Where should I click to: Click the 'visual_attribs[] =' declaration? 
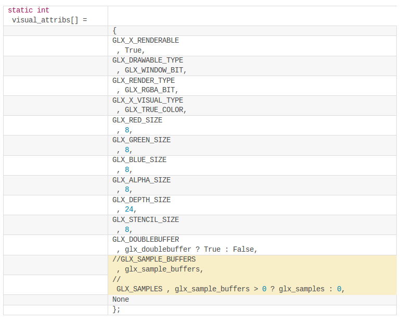click(49, 20)
